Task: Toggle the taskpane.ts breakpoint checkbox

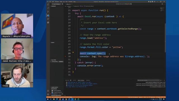Action: (x=52, y=94)
